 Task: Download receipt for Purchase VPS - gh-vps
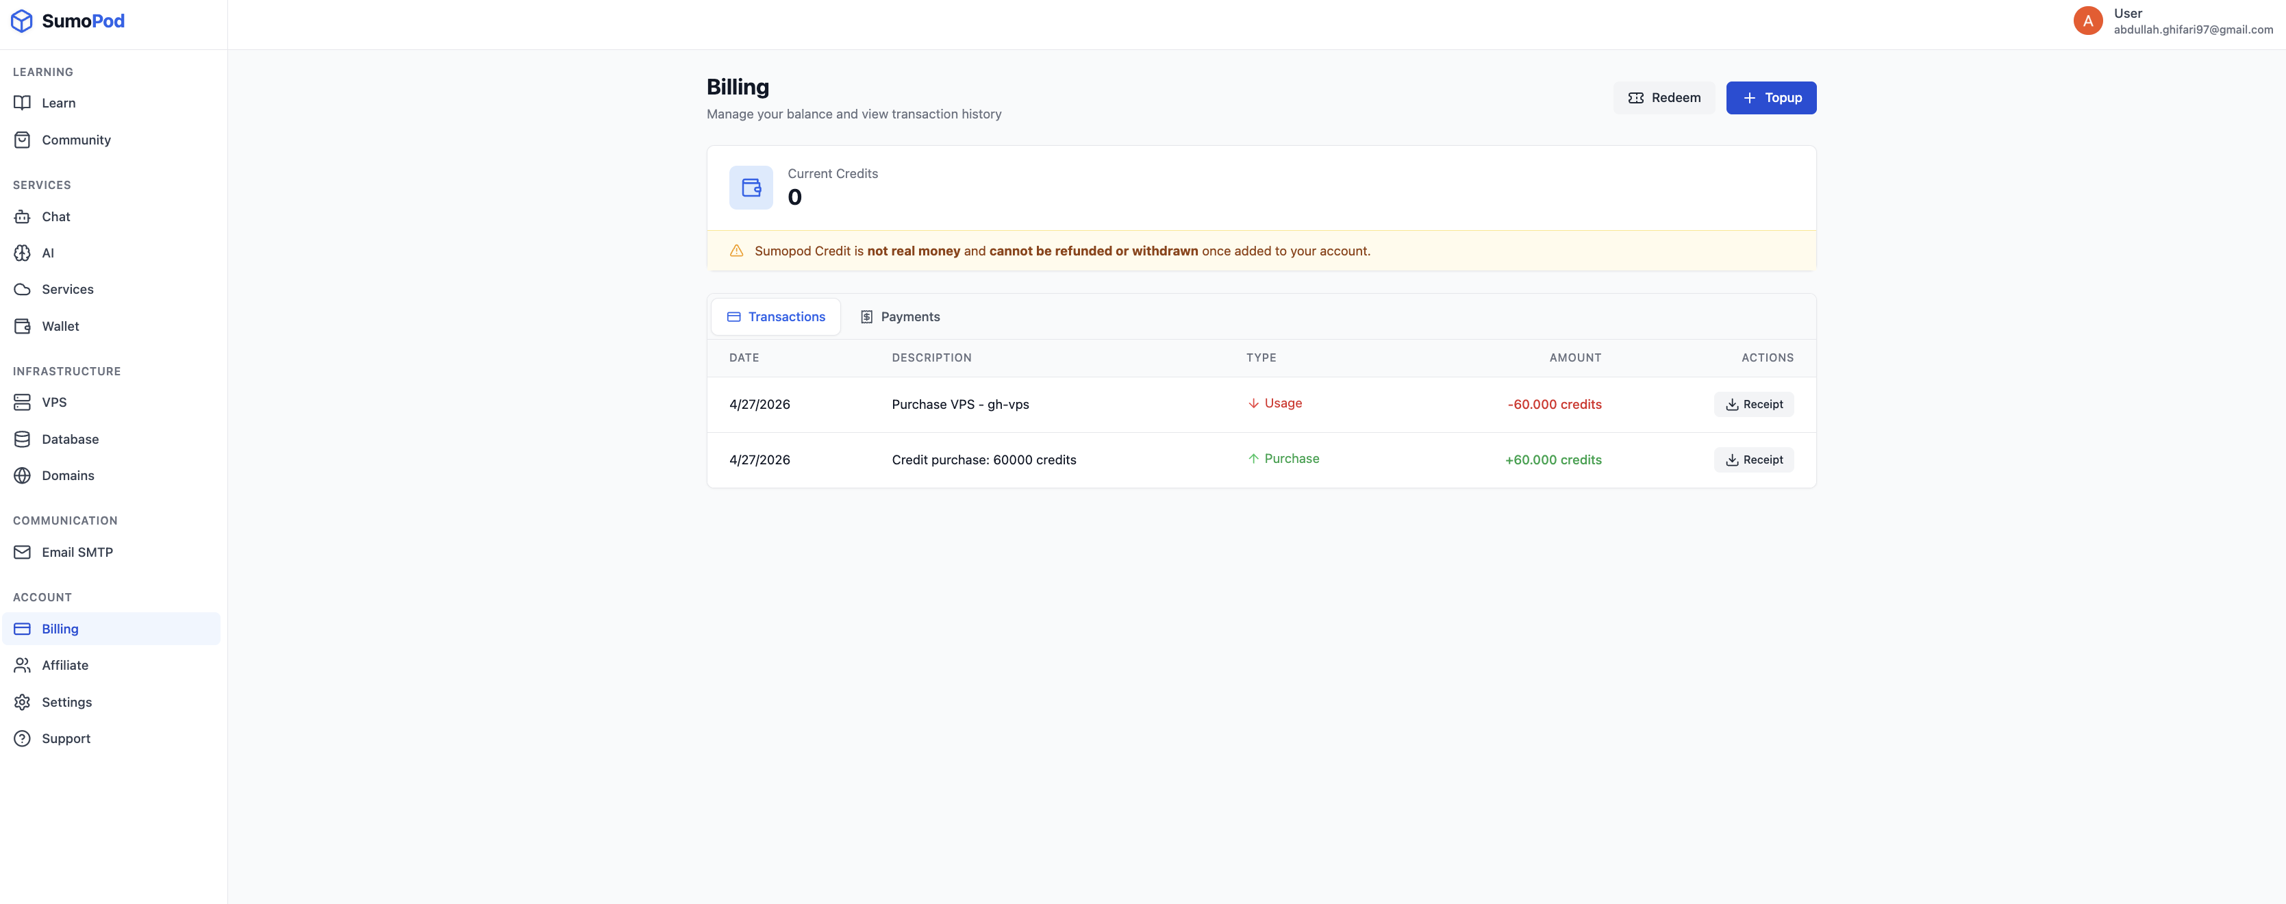point(1754,403)
